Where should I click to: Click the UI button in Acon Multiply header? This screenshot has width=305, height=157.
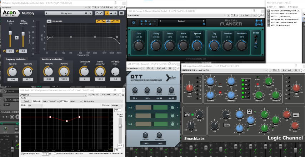tap(116, 7)
